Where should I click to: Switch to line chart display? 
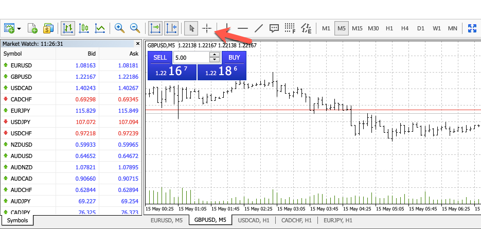point(100,28)
